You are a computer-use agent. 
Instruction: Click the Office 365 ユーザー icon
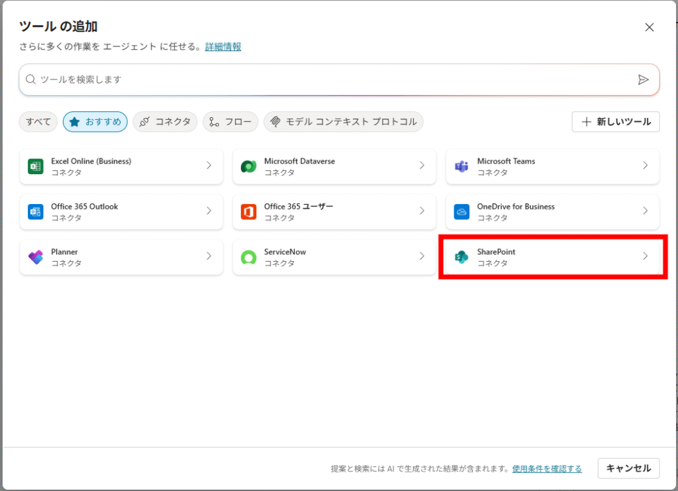tap(249, 211)
